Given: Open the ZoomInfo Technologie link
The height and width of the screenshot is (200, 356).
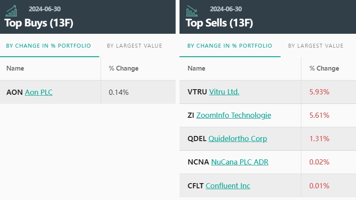Looking at the screenshot, I should (x=234, y=115).
